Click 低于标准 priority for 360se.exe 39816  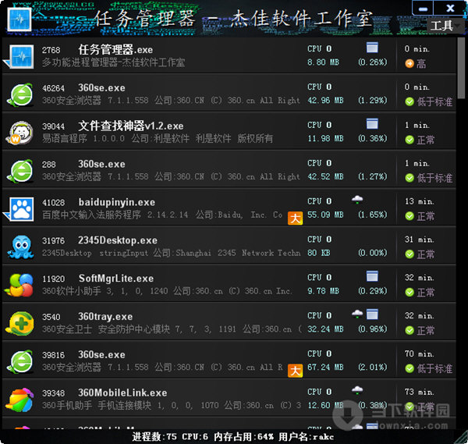tap(434, 368)
